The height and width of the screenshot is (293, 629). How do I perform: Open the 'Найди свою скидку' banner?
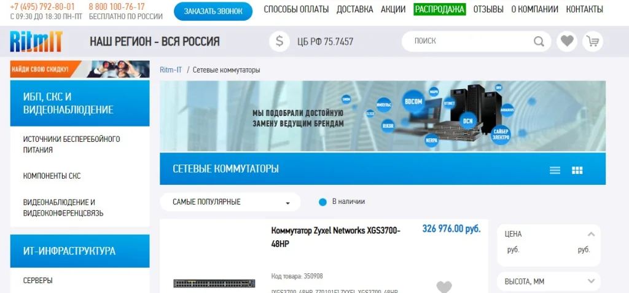80,69
